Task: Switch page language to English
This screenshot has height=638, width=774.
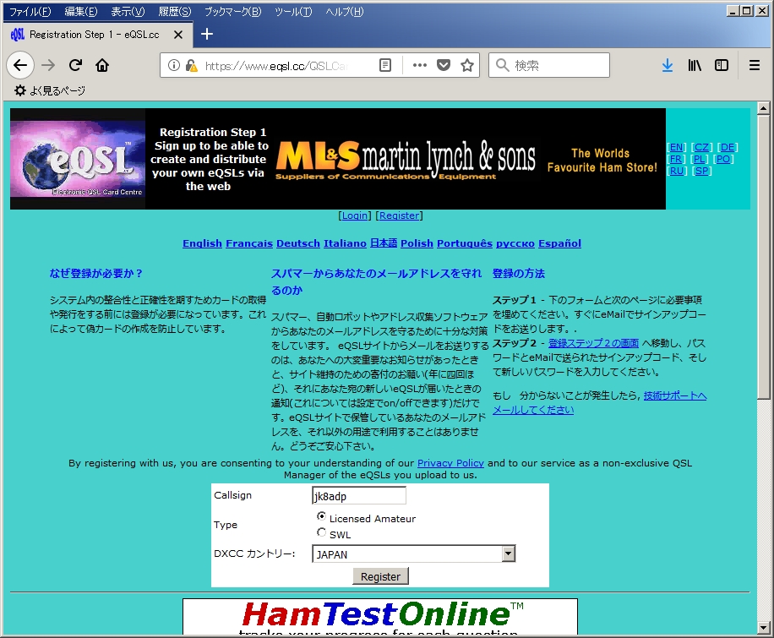Action: click(203, 243)
